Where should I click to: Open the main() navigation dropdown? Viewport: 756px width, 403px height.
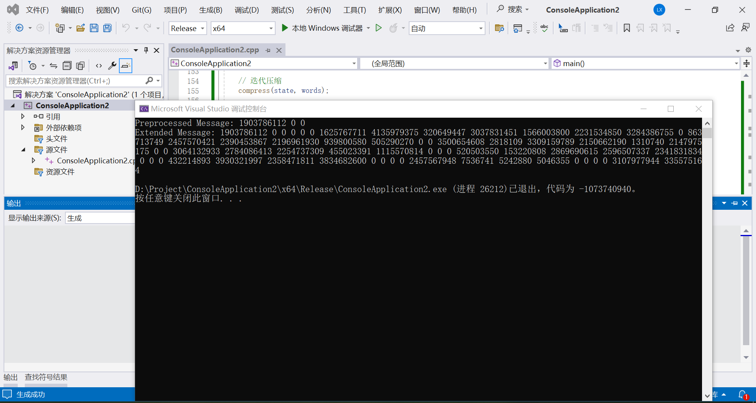[736, 63]
